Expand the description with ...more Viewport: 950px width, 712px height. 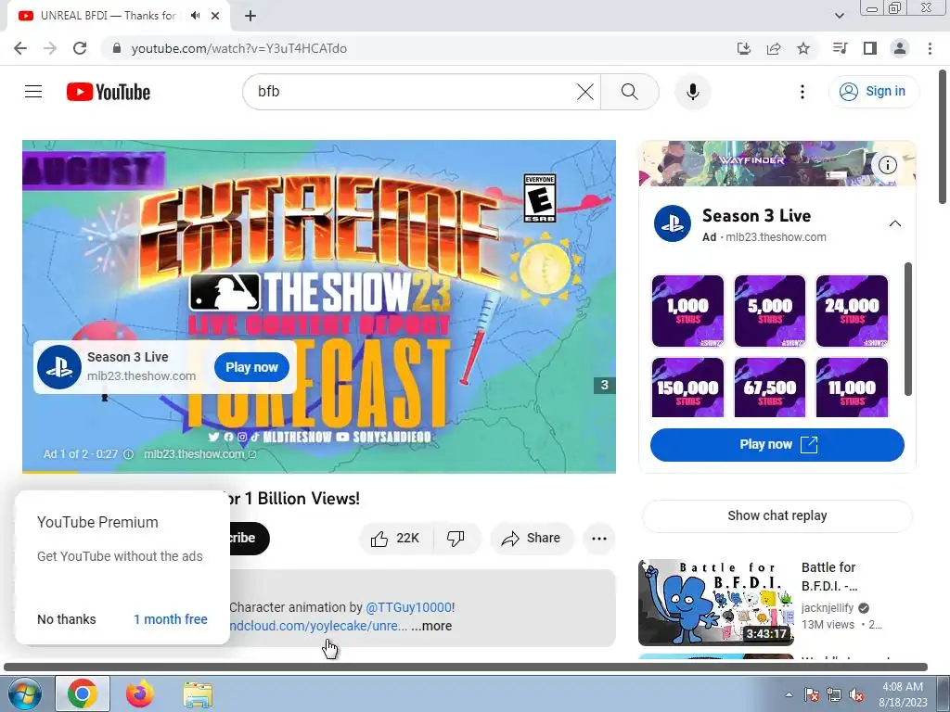click(x=431, y=626)
